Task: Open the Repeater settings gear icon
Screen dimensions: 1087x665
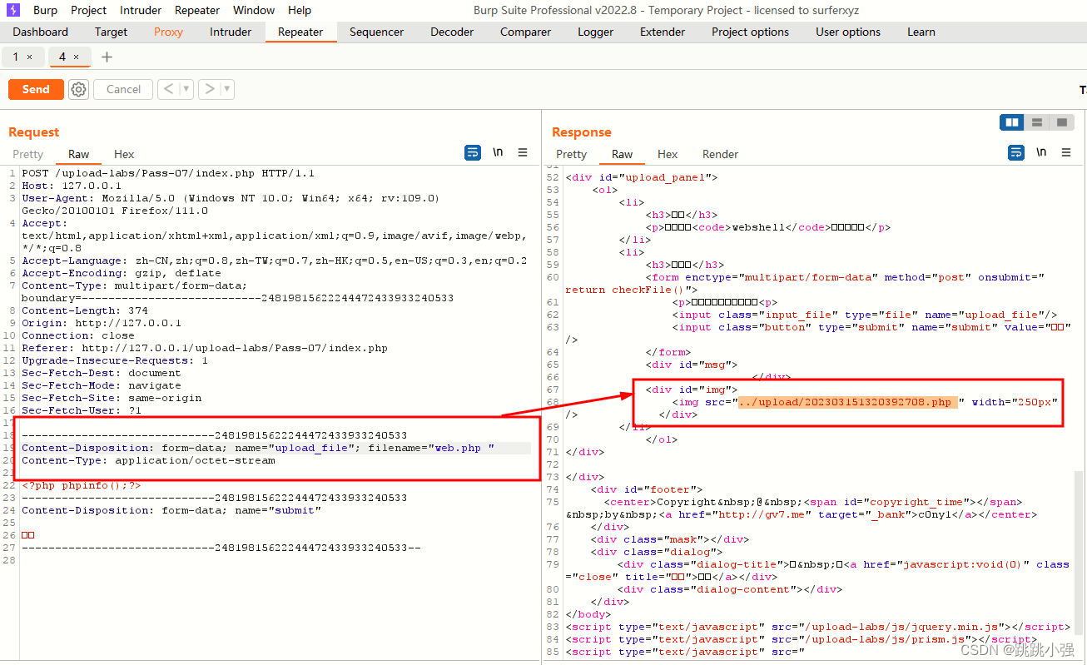Action: pyautogui.click(x=78, y=89)
